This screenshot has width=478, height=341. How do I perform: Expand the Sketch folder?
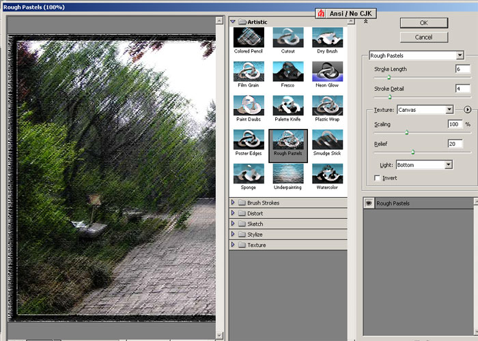(x=233, y=224)
